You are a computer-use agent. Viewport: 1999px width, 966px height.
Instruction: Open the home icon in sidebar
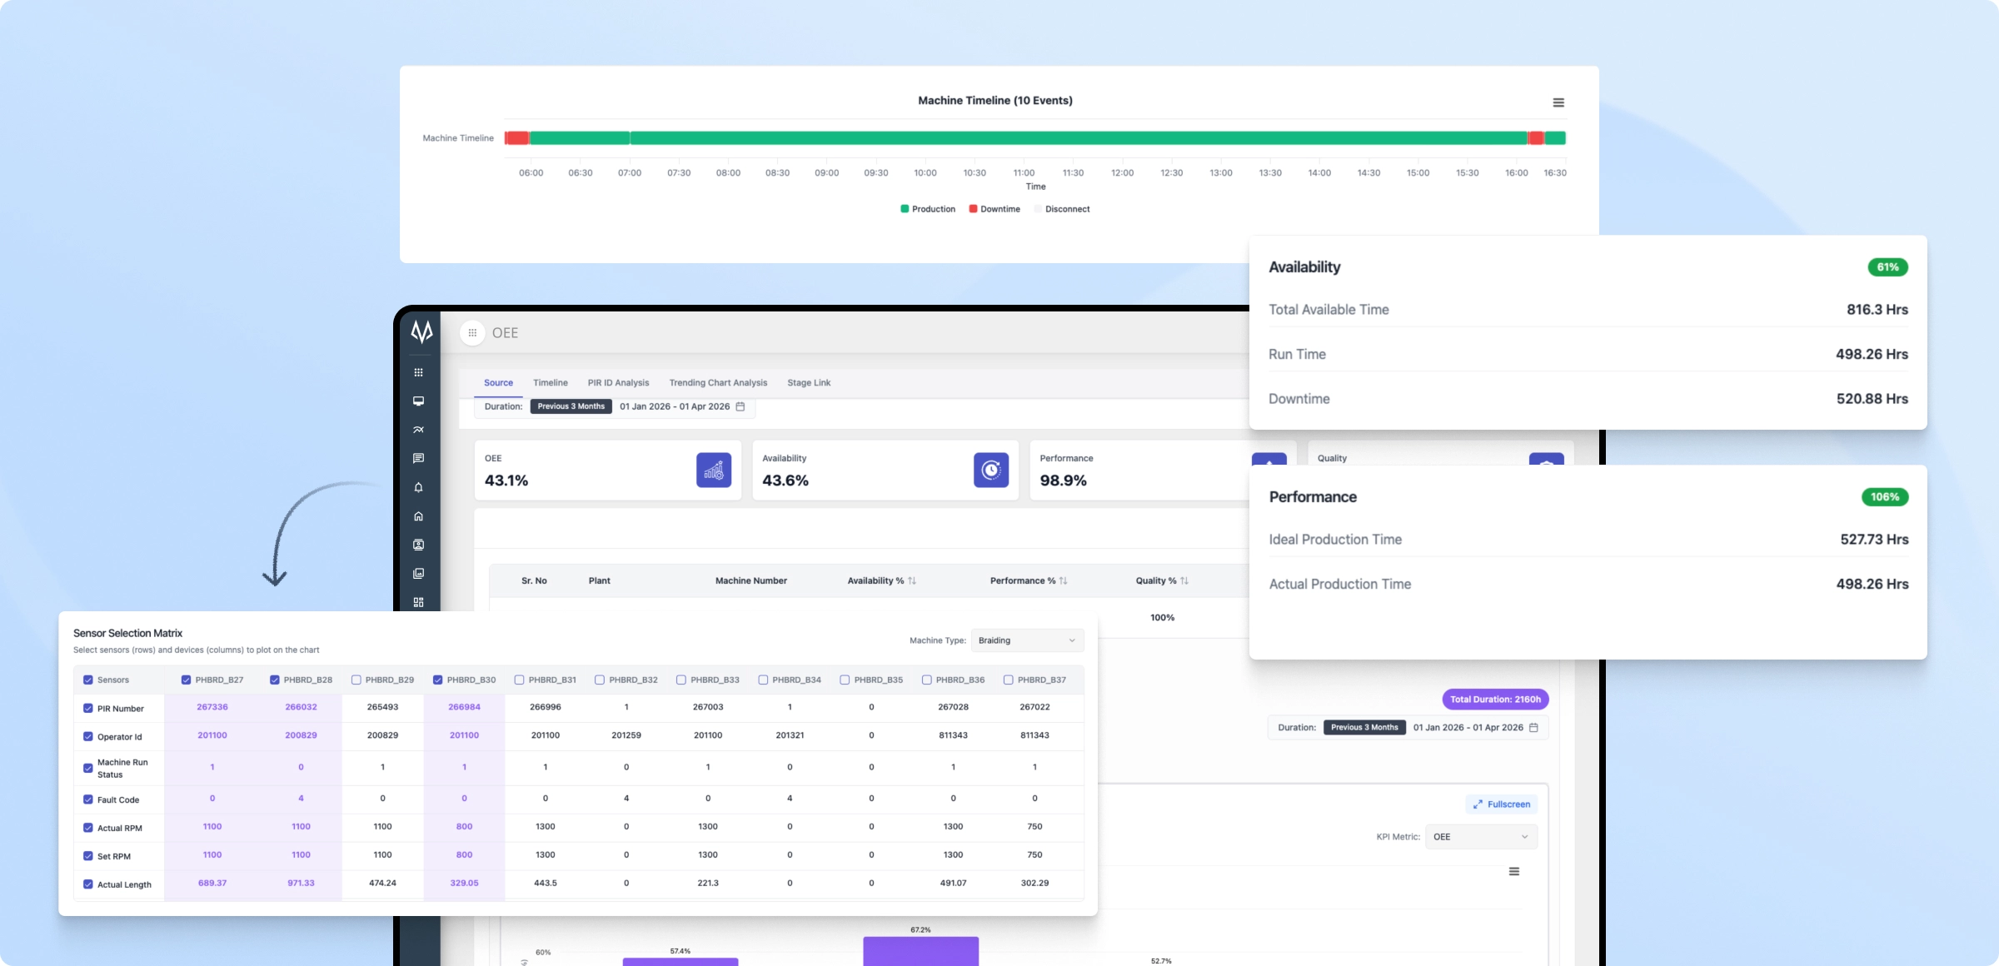pyautogui.click(x=418, y=516)
